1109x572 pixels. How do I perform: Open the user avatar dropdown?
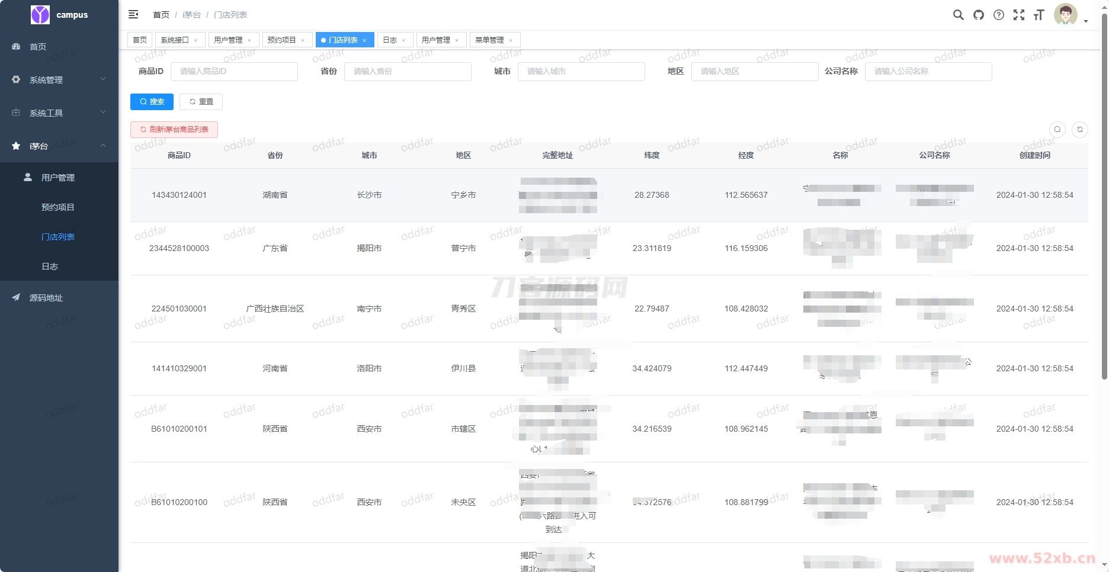tap(1069, 15)
